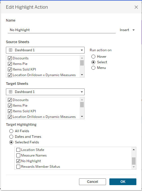Click scroll-down arrow in Source Sheets list

pyautogui.click(x=82, y=75)
